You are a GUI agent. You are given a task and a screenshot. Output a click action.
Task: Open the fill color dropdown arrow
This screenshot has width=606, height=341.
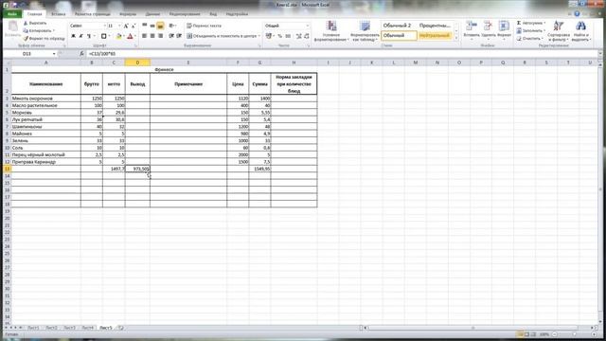(x=124, y=36)
